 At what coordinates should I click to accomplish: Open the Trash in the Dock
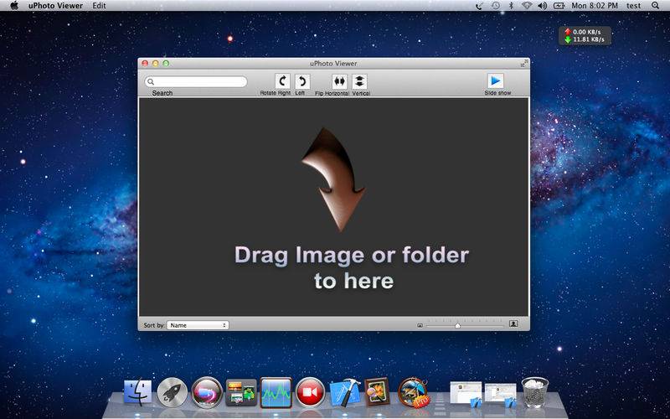pos(534,392)
